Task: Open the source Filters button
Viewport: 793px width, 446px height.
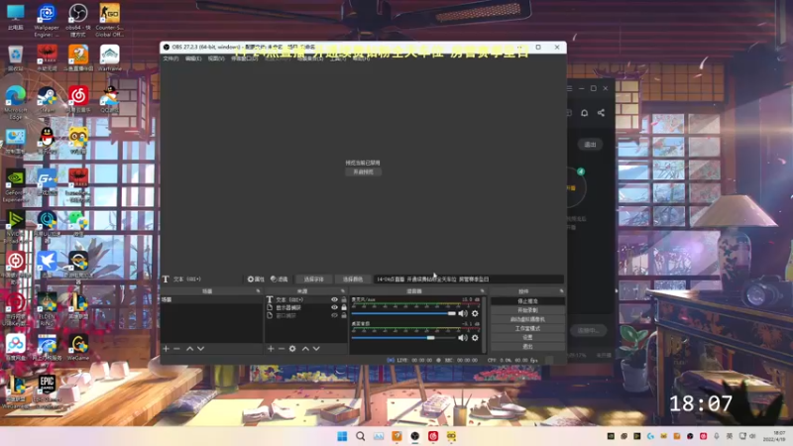Action: tap(280, 279)
